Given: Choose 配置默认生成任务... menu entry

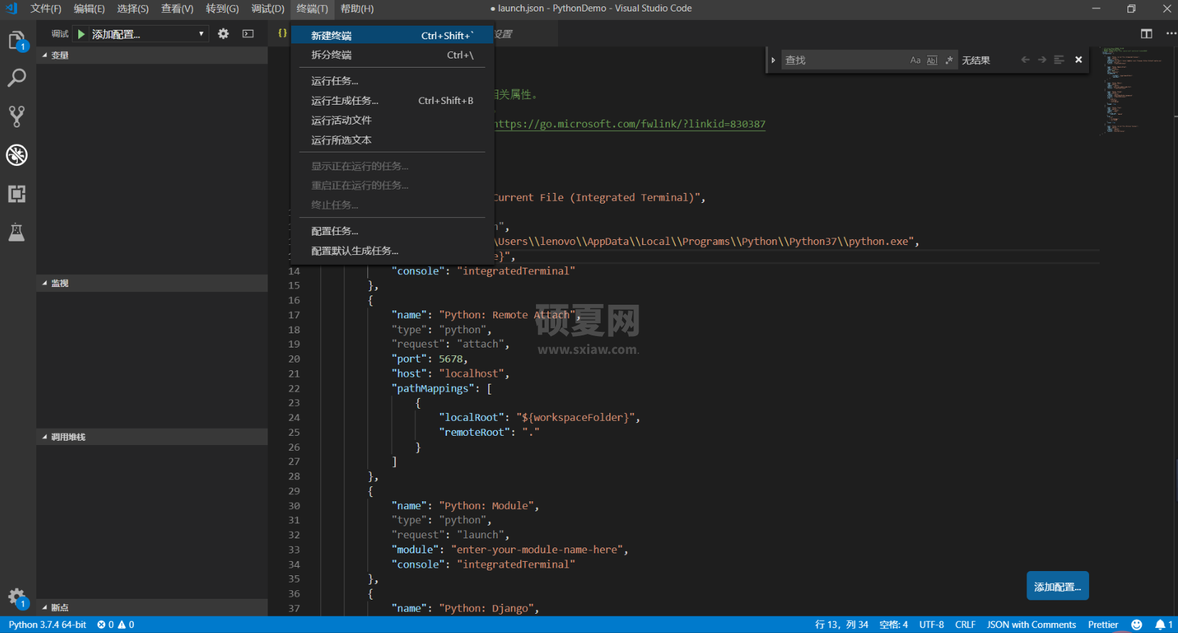Looking at the screenshot, I should point(392,251).
